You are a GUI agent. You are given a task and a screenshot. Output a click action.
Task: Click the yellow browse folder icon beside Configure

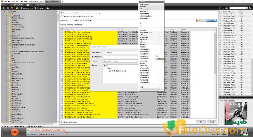click(201, 21)
